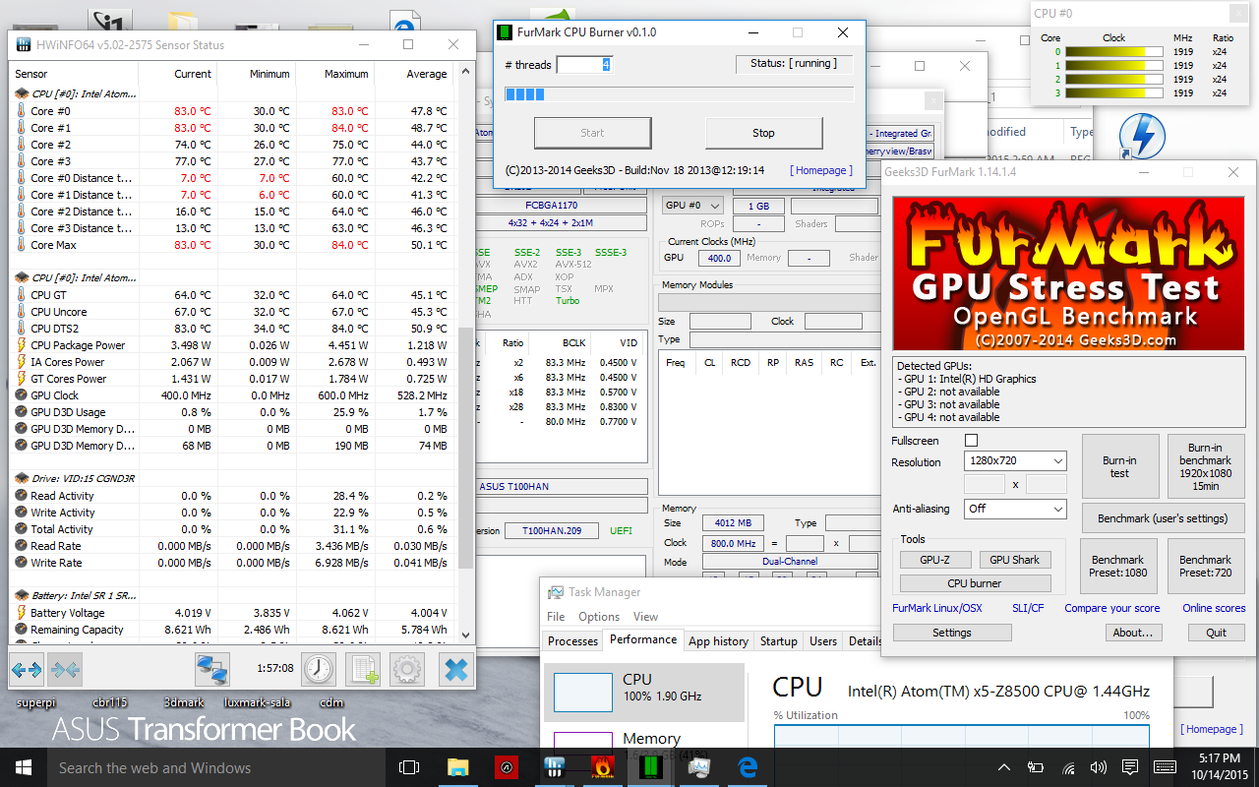This screenshot has width=1259, height=787.
Task: Open Anti-aliasing Off dropdown
Action: pyautogui.click(x=1015, y=509)
